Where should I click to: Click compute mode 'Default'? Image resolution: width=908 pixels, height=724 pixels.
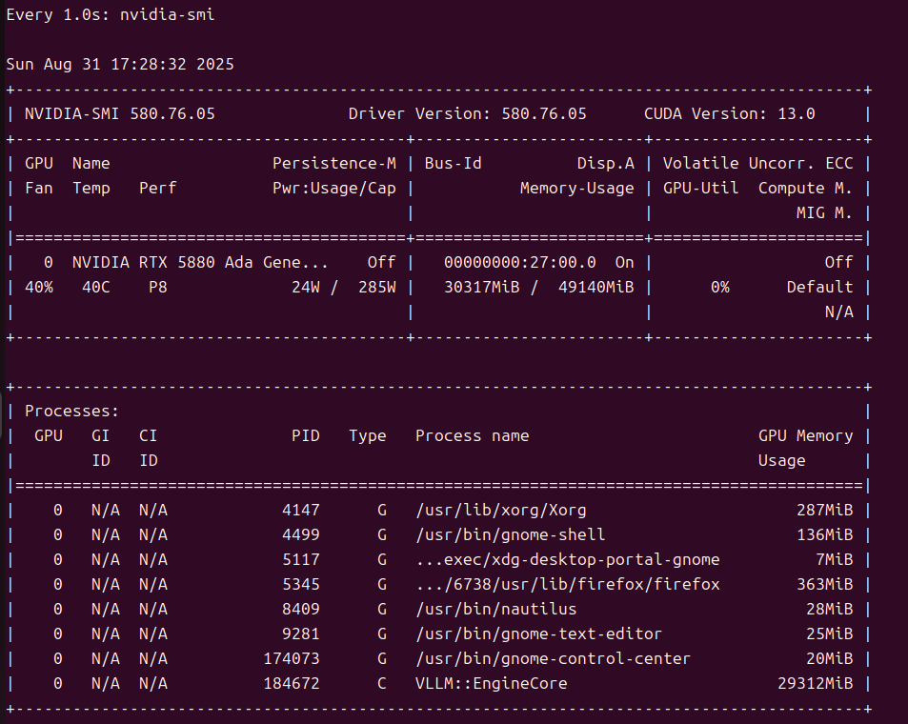tap(820, 288)
